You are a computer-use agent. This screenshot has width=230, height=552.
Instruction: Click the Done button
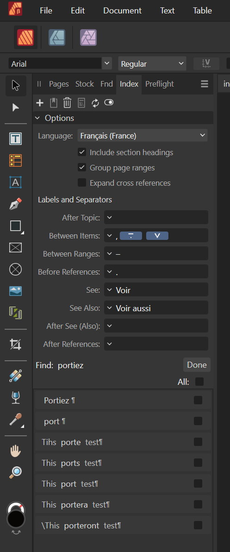(197, 365)
